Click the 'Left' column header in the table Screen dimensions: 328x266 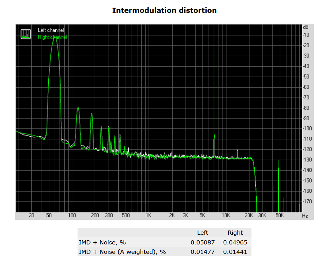point(202,233)
